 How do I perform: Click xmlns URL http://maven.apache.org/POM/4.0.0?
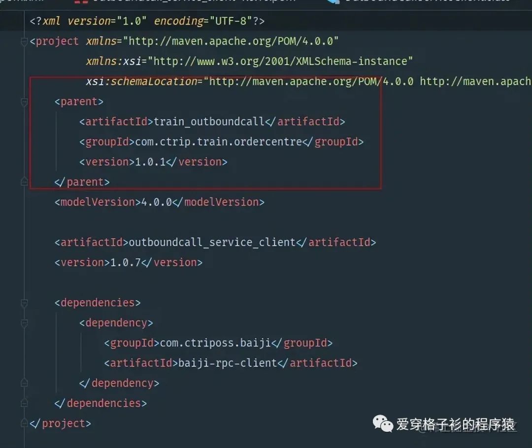click(231, 41)
